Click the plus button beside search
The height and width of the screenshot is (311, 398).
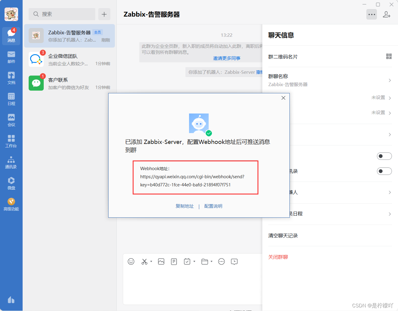pos(104,14)
